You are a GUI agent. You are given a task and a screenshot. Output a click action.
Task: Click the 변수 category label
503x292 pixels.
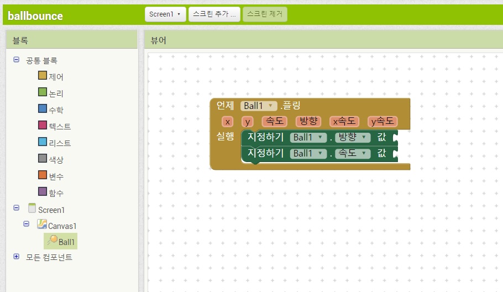pos(56,176)
